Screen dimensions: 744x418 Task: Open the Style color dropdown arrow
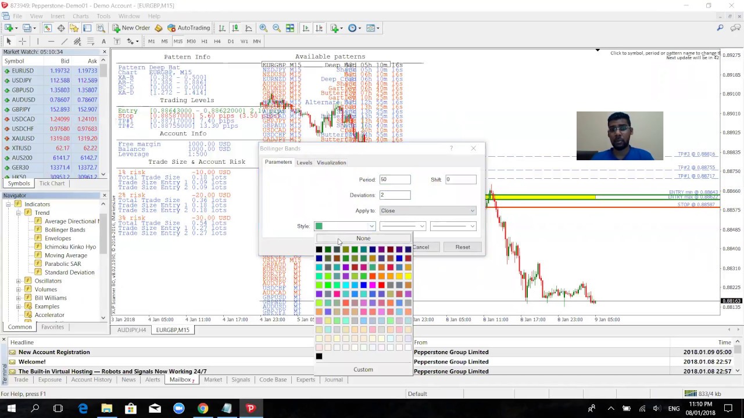[x=371, y=226]
